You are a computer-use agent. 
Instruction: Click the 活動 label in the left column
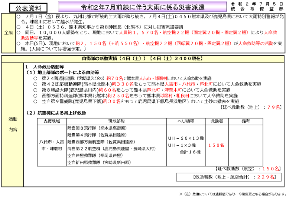point(13,119)
